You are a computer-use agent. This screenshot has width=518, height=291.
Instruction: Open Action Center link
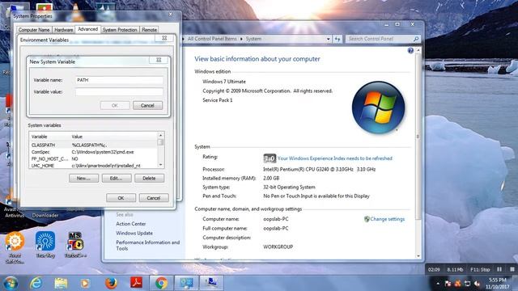click(131, 224)
